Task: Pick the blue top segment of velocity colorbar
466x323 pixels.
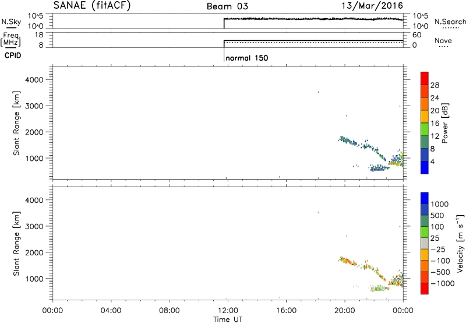Action: pyautogui.click(x=425, y=198)
